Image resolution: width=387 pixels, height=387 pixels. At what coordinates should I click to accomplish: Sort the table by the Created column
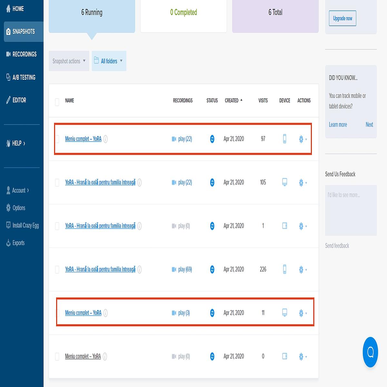pos(233,100)
